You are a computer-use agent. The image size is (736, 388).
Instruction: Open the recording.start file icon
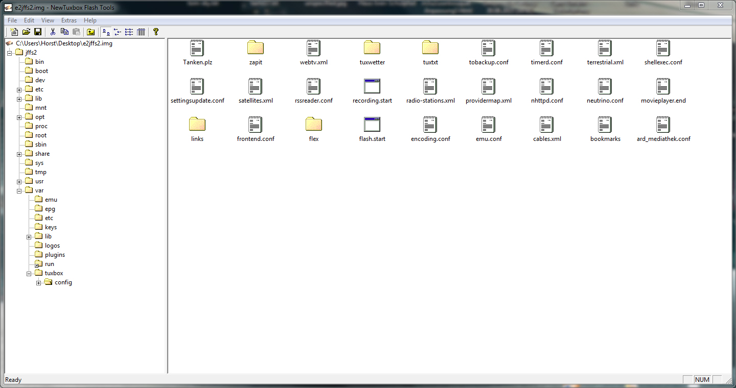[372, 87]
